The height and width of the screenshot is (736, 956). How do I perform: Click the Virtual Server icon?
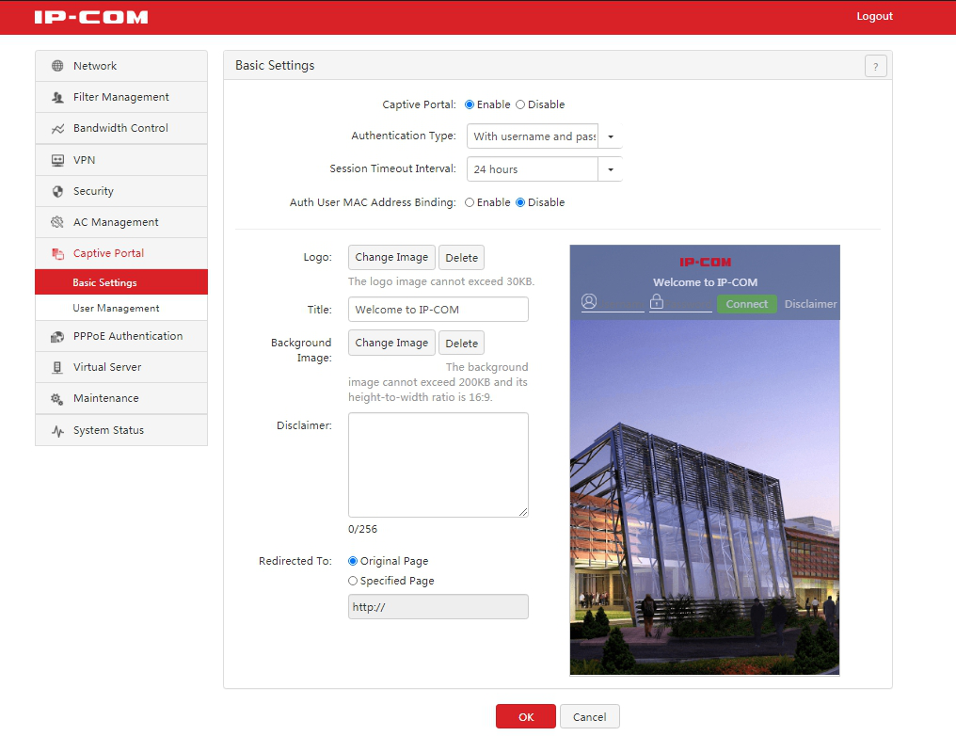pyautogui.click(x=57, y=367)
